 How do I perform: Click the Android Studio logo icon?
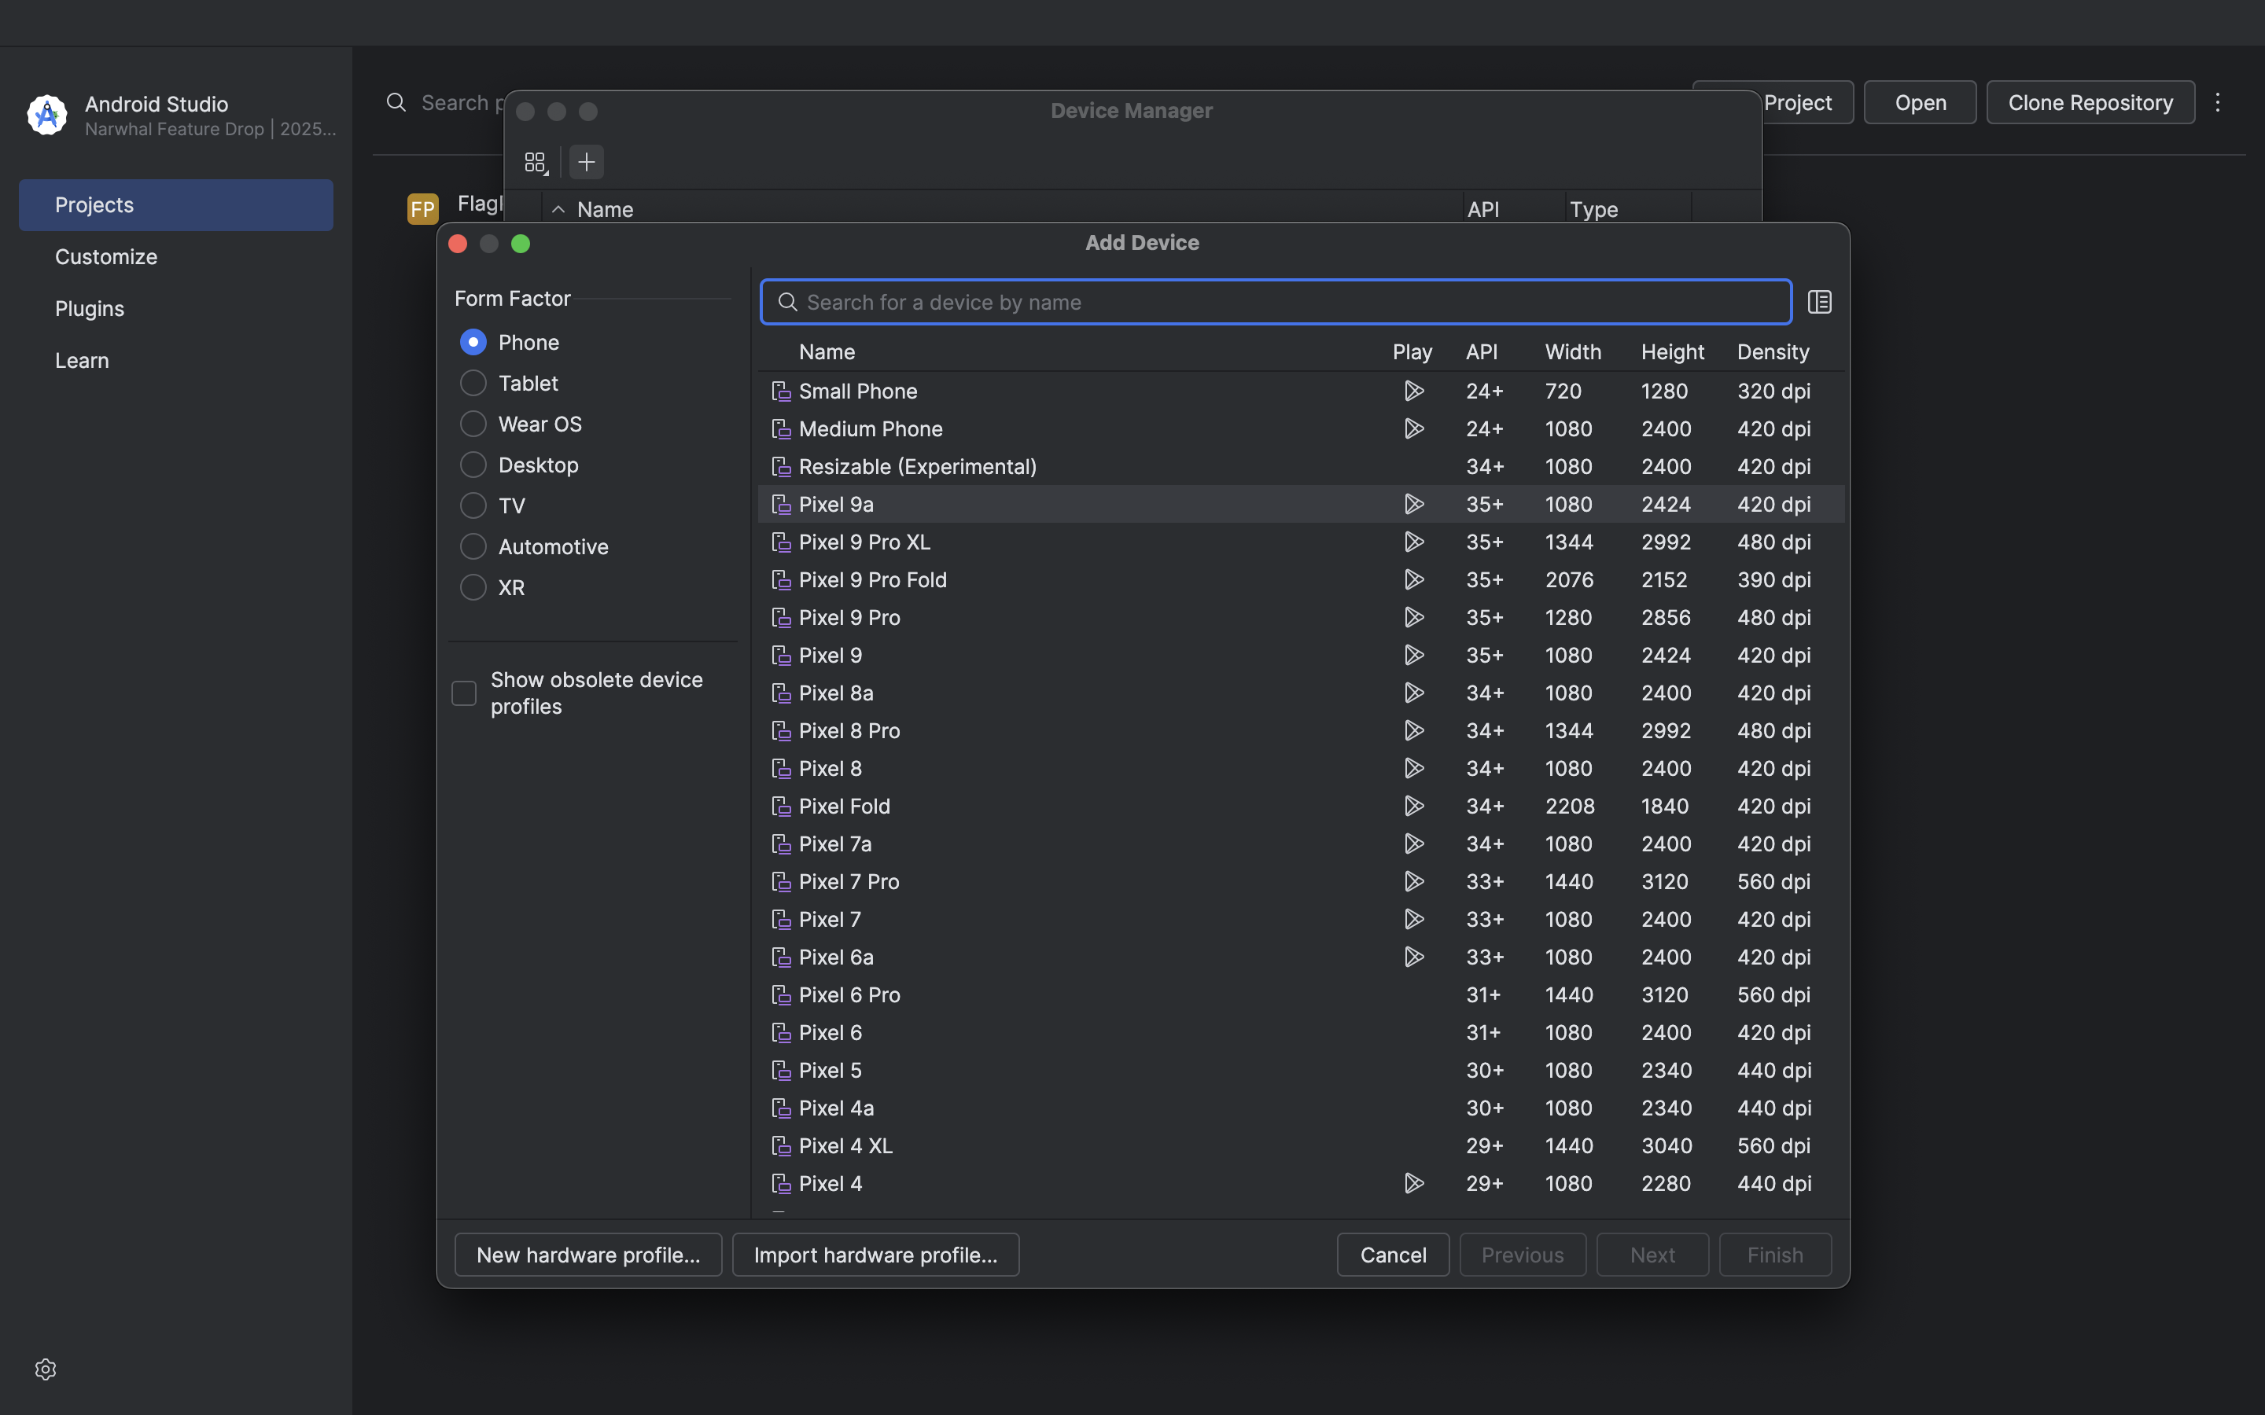(47, 115)
